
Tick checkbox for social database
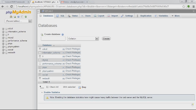pos(40,75)
